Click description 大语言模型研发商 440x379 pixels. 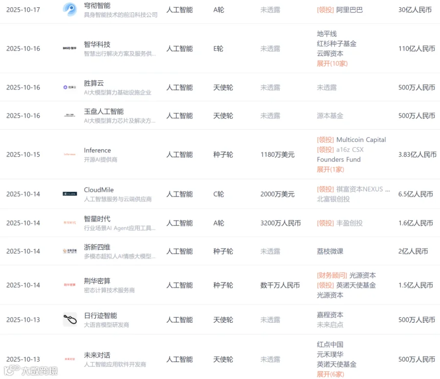[107, 325]
